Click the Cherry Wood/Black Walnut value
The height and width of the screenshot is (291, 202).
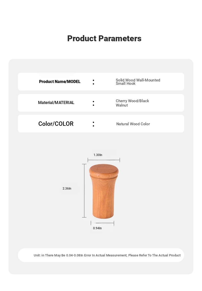click(x=132, y=103)
